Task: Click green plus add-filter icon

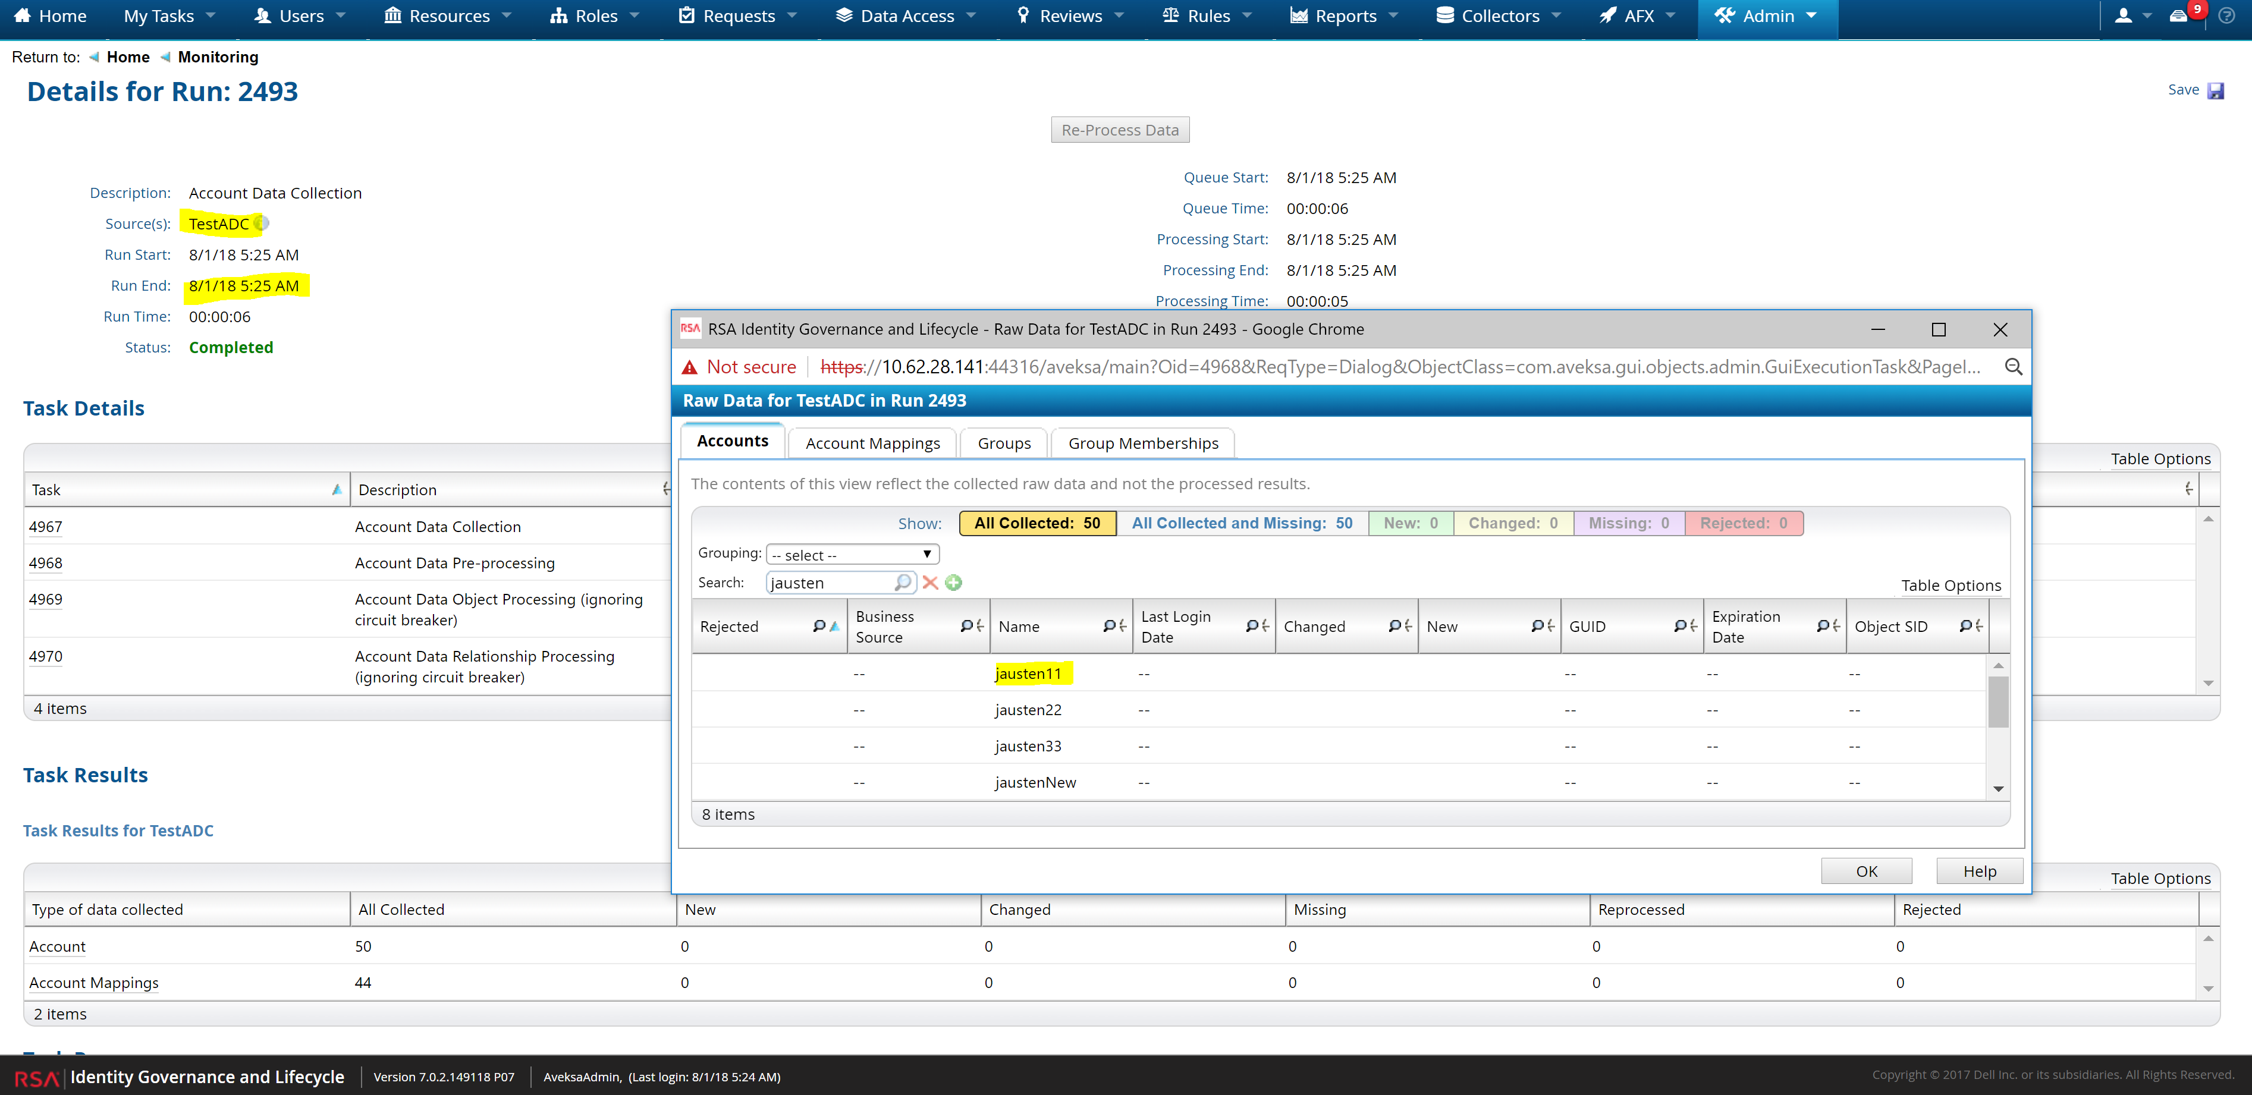Action: [x=954, y=583]
